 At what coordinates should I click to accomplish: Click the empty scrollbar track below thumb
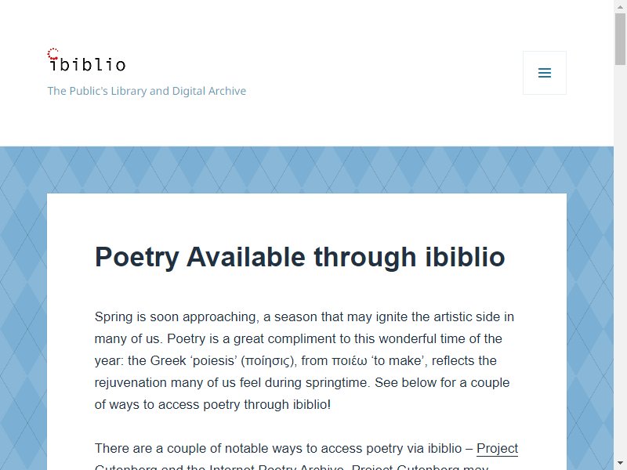click(620, 260)
